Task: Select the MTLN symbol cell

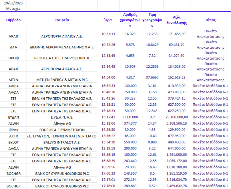Action: point(13,80)
